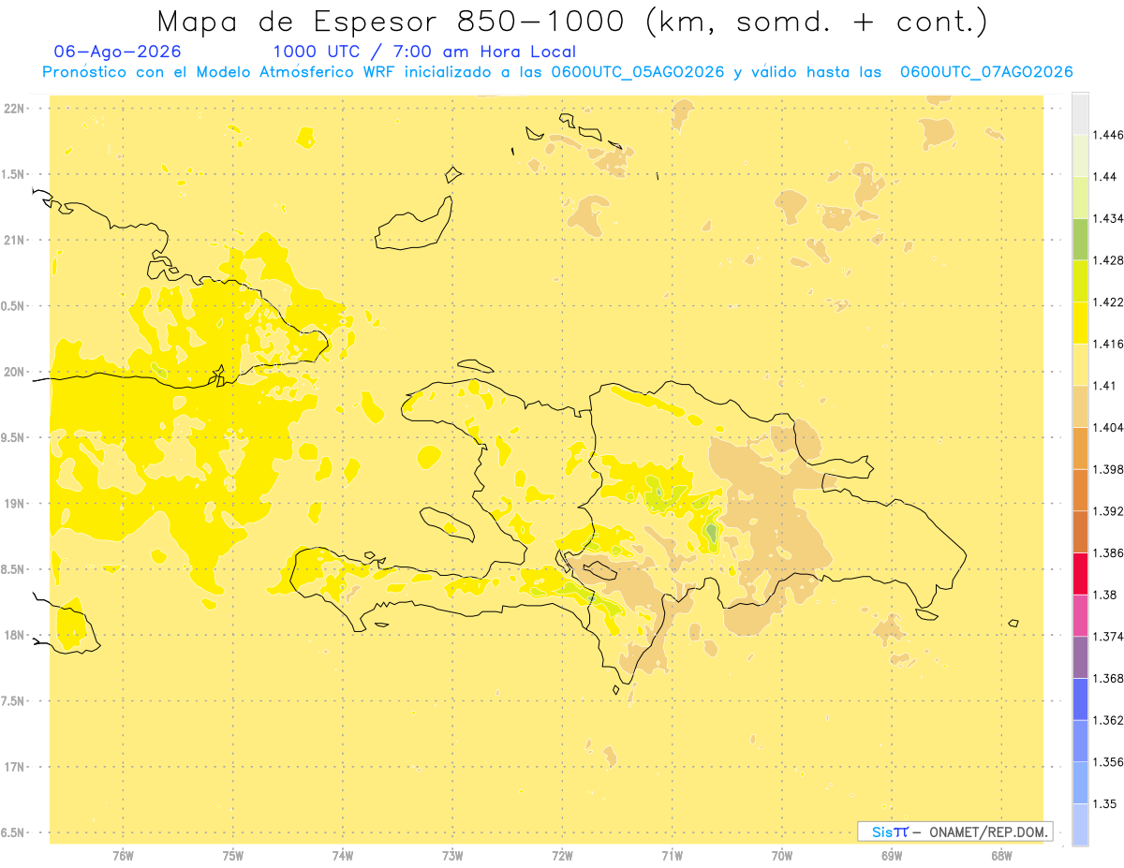This screenshot has height=868, width=1124.
Task: Click the 19N latitude label
Action: (13, 504)
